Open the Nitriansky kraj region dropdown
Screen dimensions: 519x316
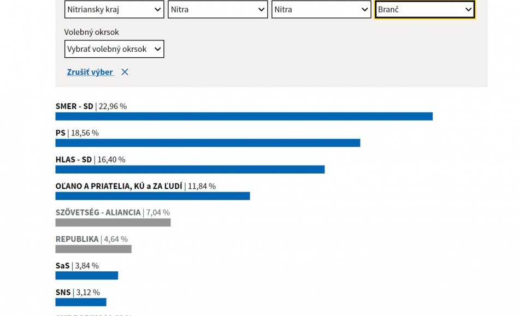pos(114,9)
